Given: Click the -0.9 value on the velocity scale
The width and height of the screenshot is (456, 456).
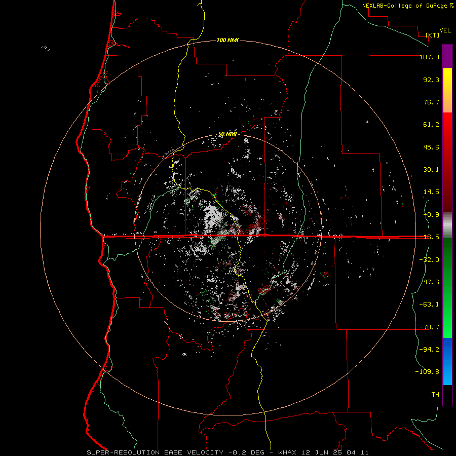Looking at the screenshot, I should pyautogui.click(x=431, y=215).
